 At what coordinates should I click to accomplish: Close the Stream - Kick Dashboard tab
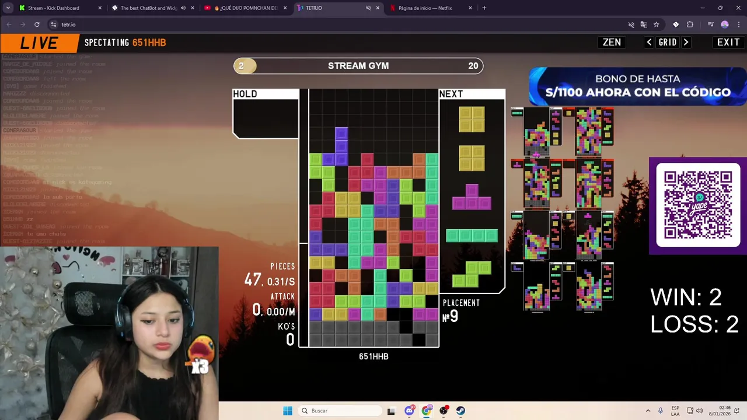[100, 8]
